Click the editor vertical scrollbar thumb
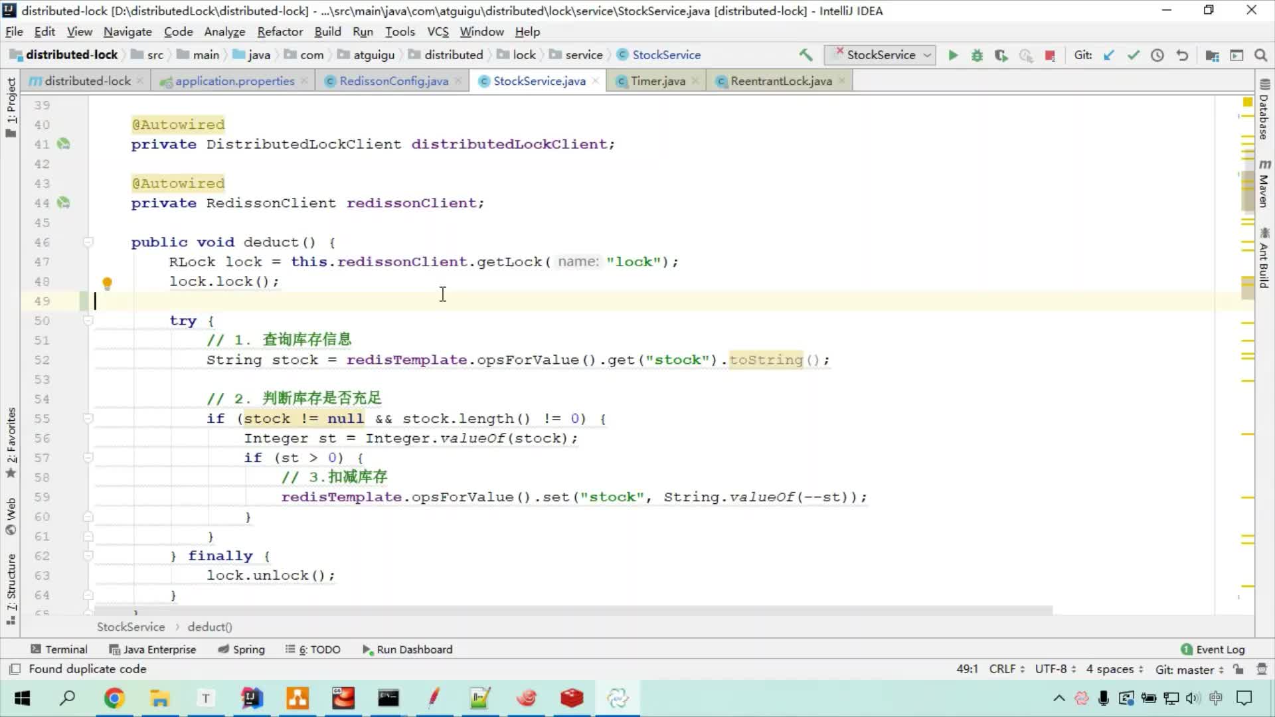 coord(1247,191)
